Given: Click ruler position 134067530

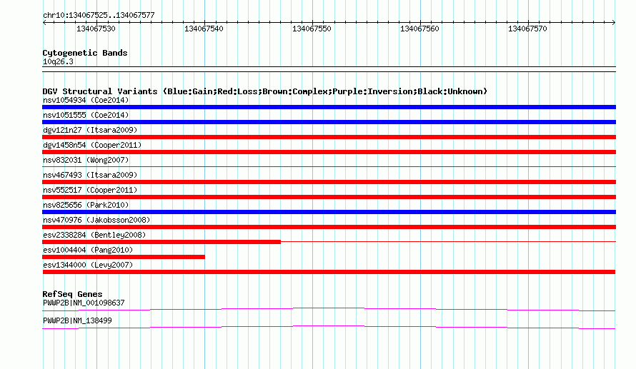Looking at the screenshot, I should [96, 29].
